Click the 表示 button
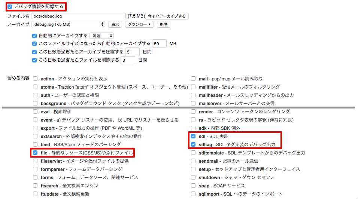The height and width of the screenshot is (199, 358). click(x=115, y=24)
